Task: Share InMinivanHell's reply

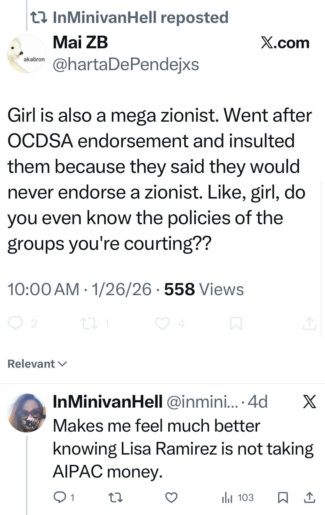Action: (x=309, y=497)
